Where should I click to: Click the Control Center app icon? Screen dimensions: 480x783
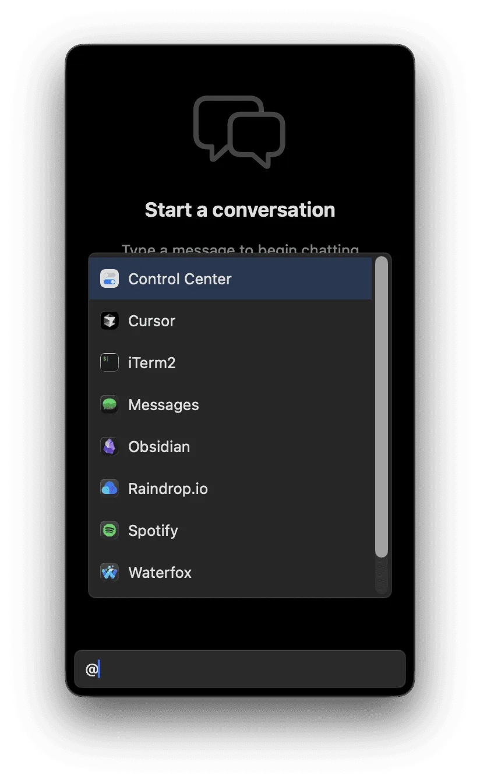(x=110, y=279)
